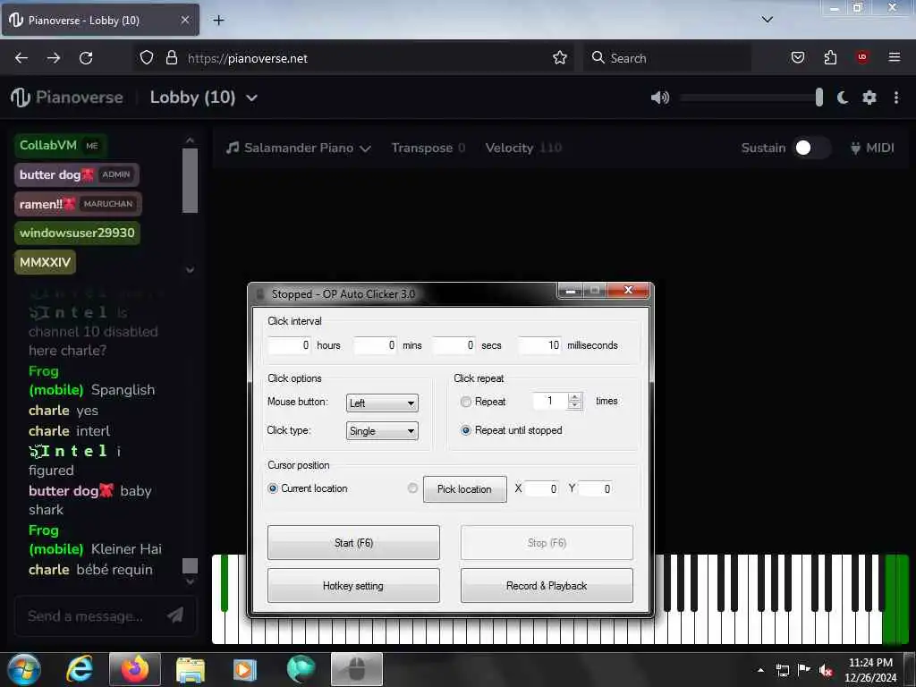916x687 pixels.
Task: Click the Pick location button
Action: tap(465, 489)
